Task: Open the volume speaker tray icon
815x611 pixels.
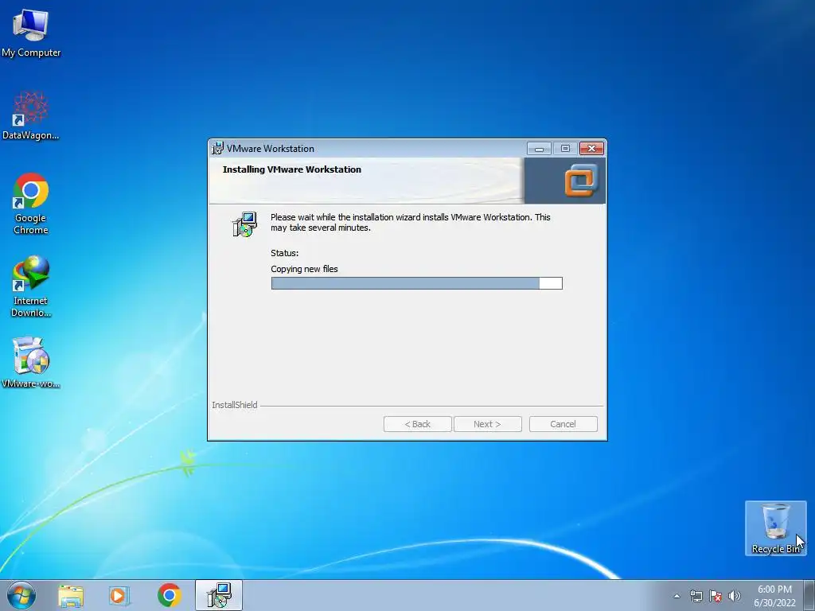Action: [735, 597]
